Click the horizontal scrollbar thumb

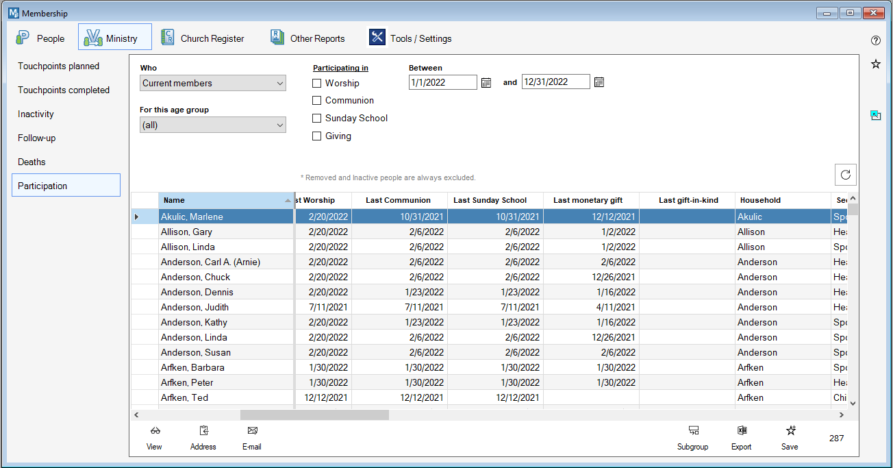314,415
